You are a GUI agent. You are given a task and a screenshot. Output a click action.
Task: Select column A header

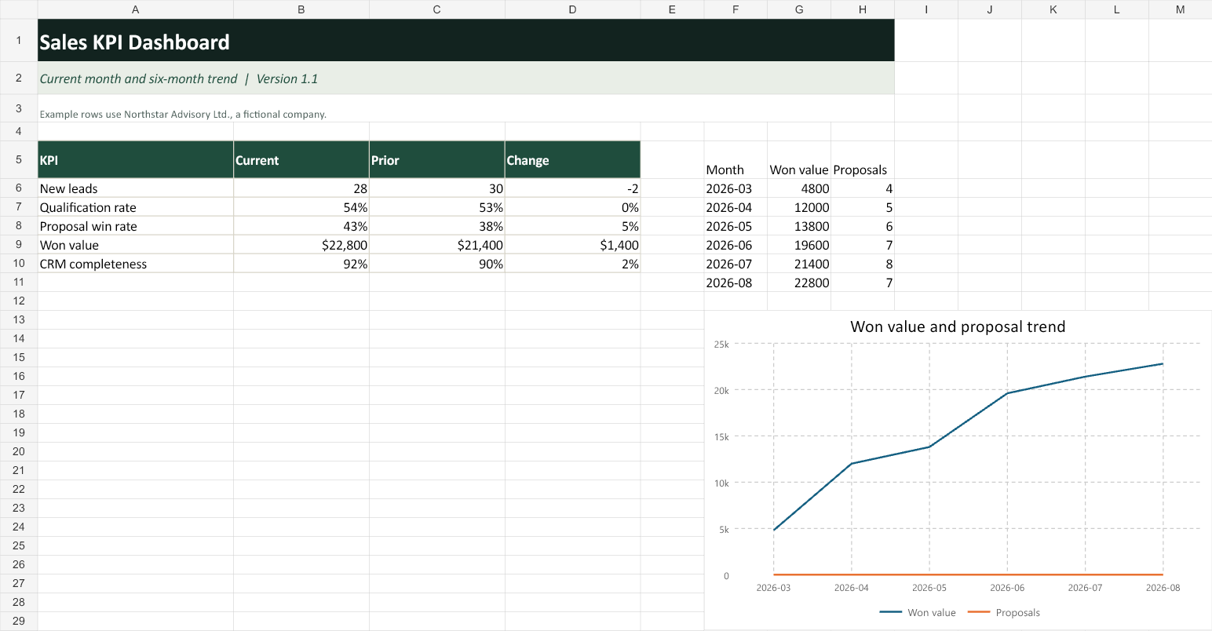coord(135,9)
